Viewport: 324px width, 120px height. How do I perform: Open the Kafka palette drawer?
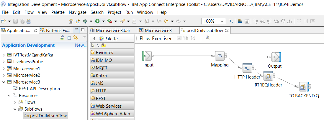click(x=112, y=76)
